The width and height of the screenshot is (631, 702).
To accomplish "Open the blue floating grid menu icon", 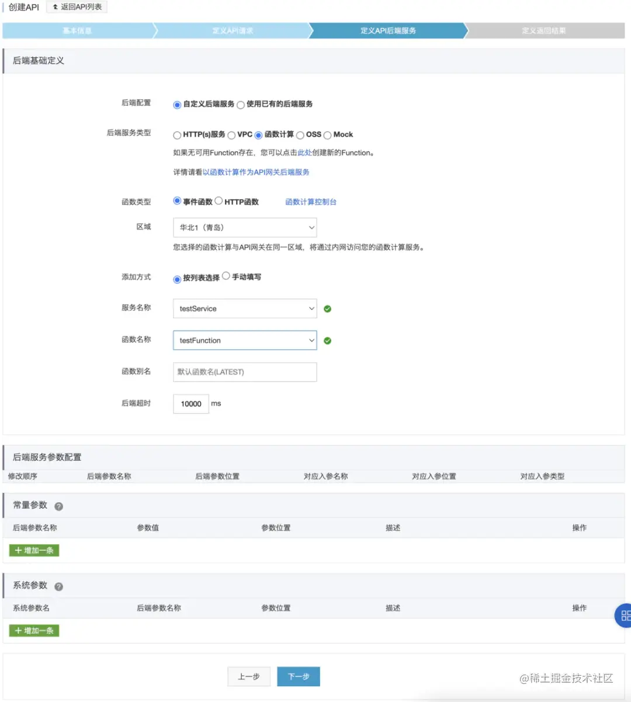I will tap(623, 616).
